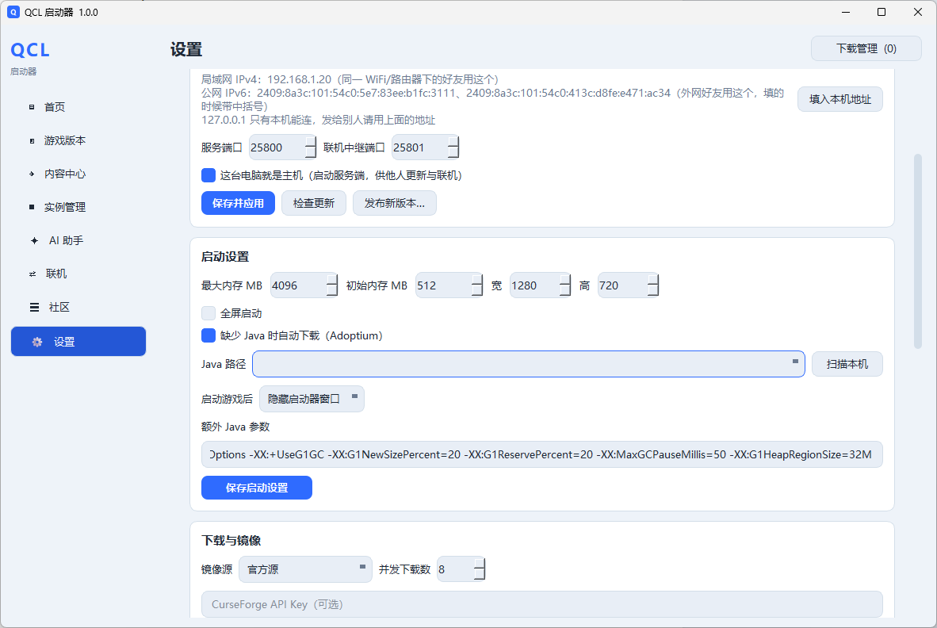Open 游戏版本 in the sidebar

(x=78, y=141)
